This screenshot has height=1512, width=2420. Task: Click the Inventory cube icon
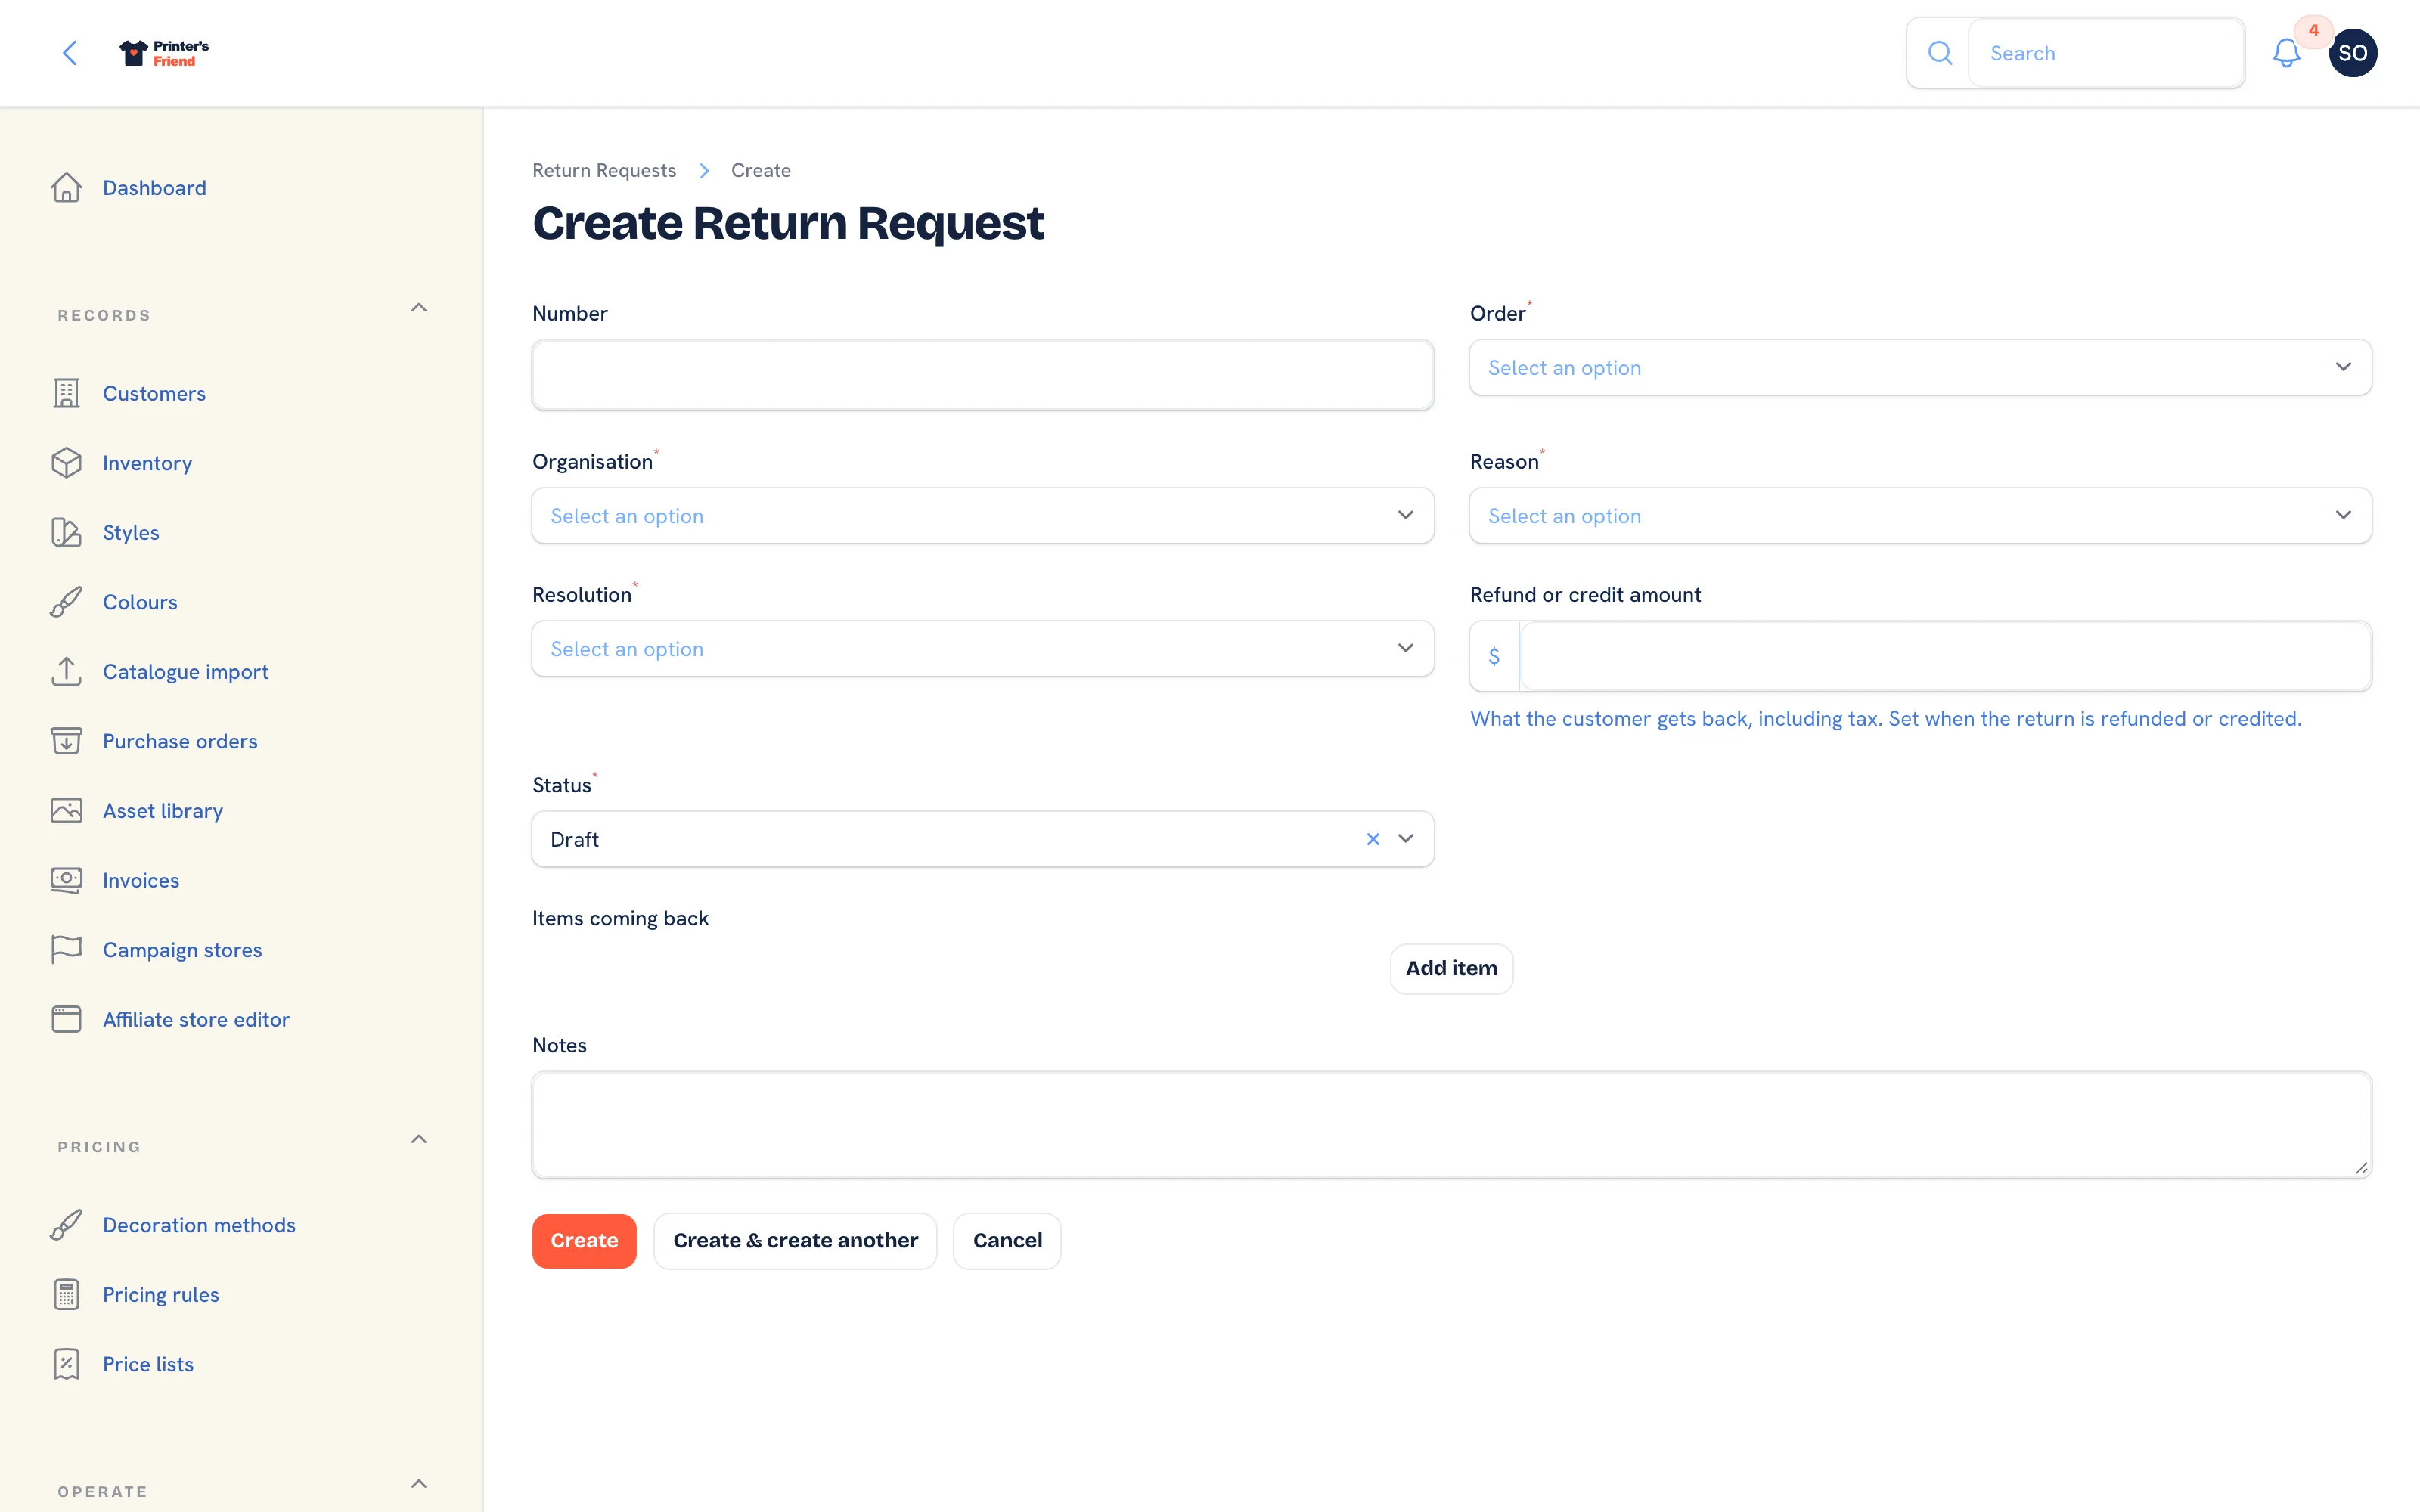click(x=66, y=463)
